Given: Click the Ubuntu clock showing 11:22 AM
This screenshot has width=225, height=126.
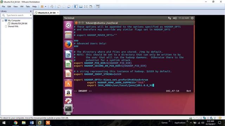Looking at the screenshot, I should (x=184, y=18).
